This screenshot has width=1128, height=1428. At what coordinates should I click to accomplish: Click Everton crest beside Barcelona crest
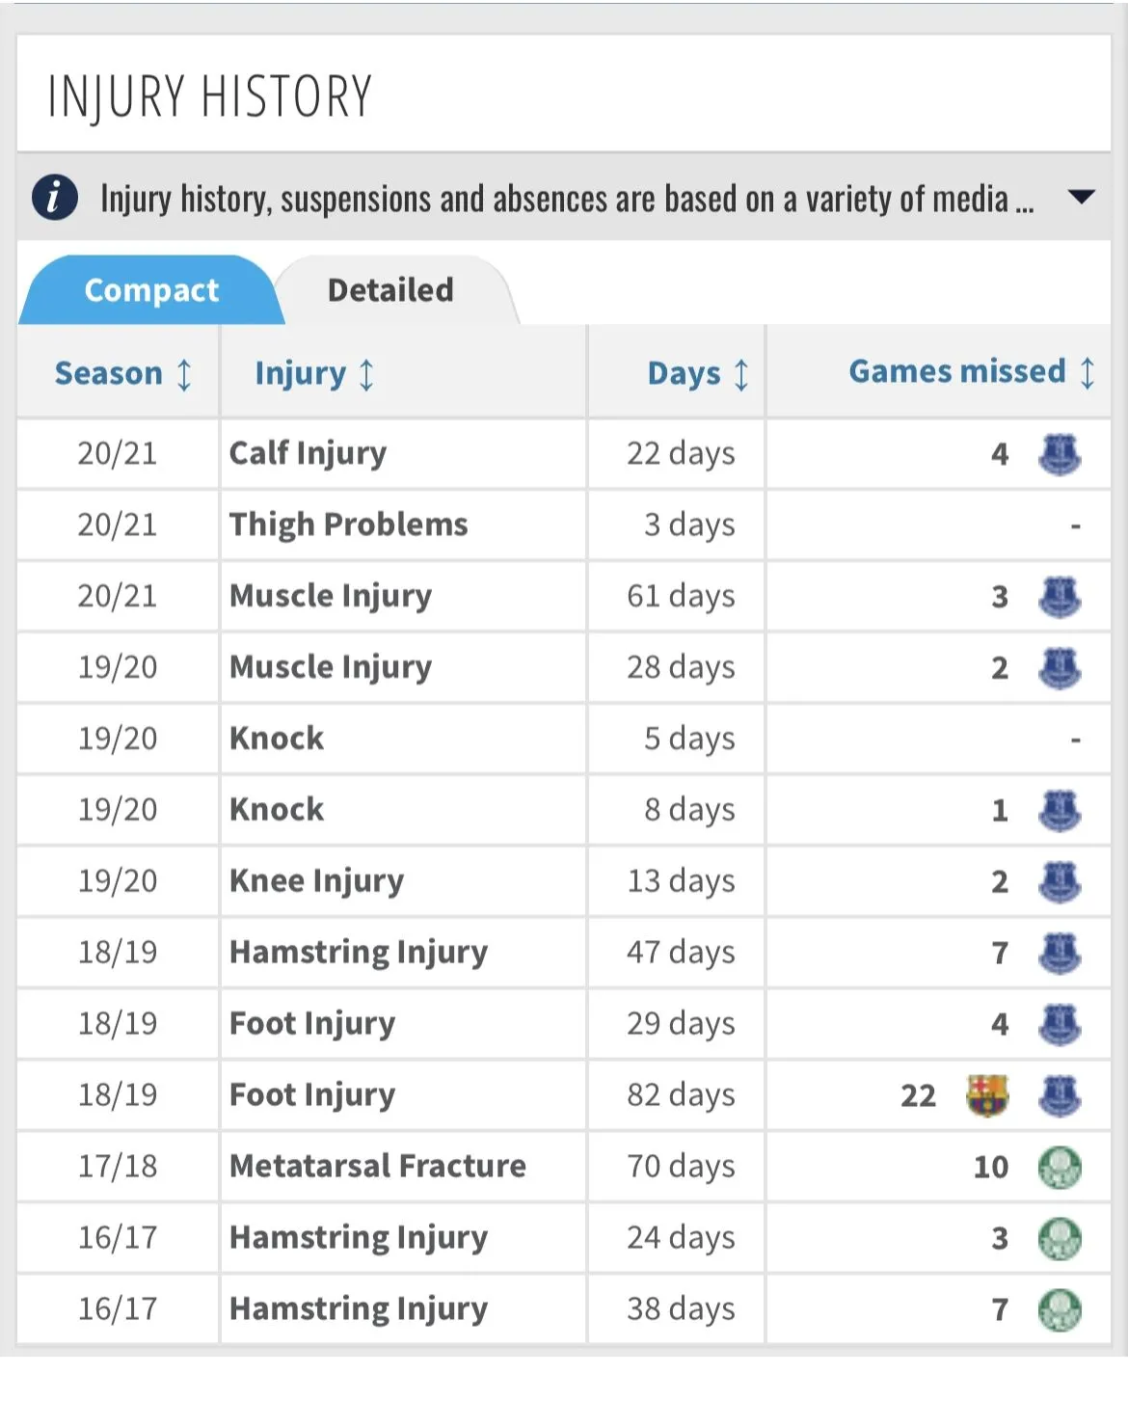click(x=1060, y=1095)
